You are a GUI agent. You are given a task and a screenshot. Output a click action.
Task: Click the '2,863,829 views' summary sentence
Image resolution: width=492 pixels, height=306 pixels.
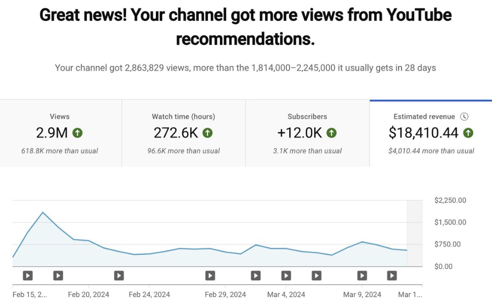click(x=246, y=68)
